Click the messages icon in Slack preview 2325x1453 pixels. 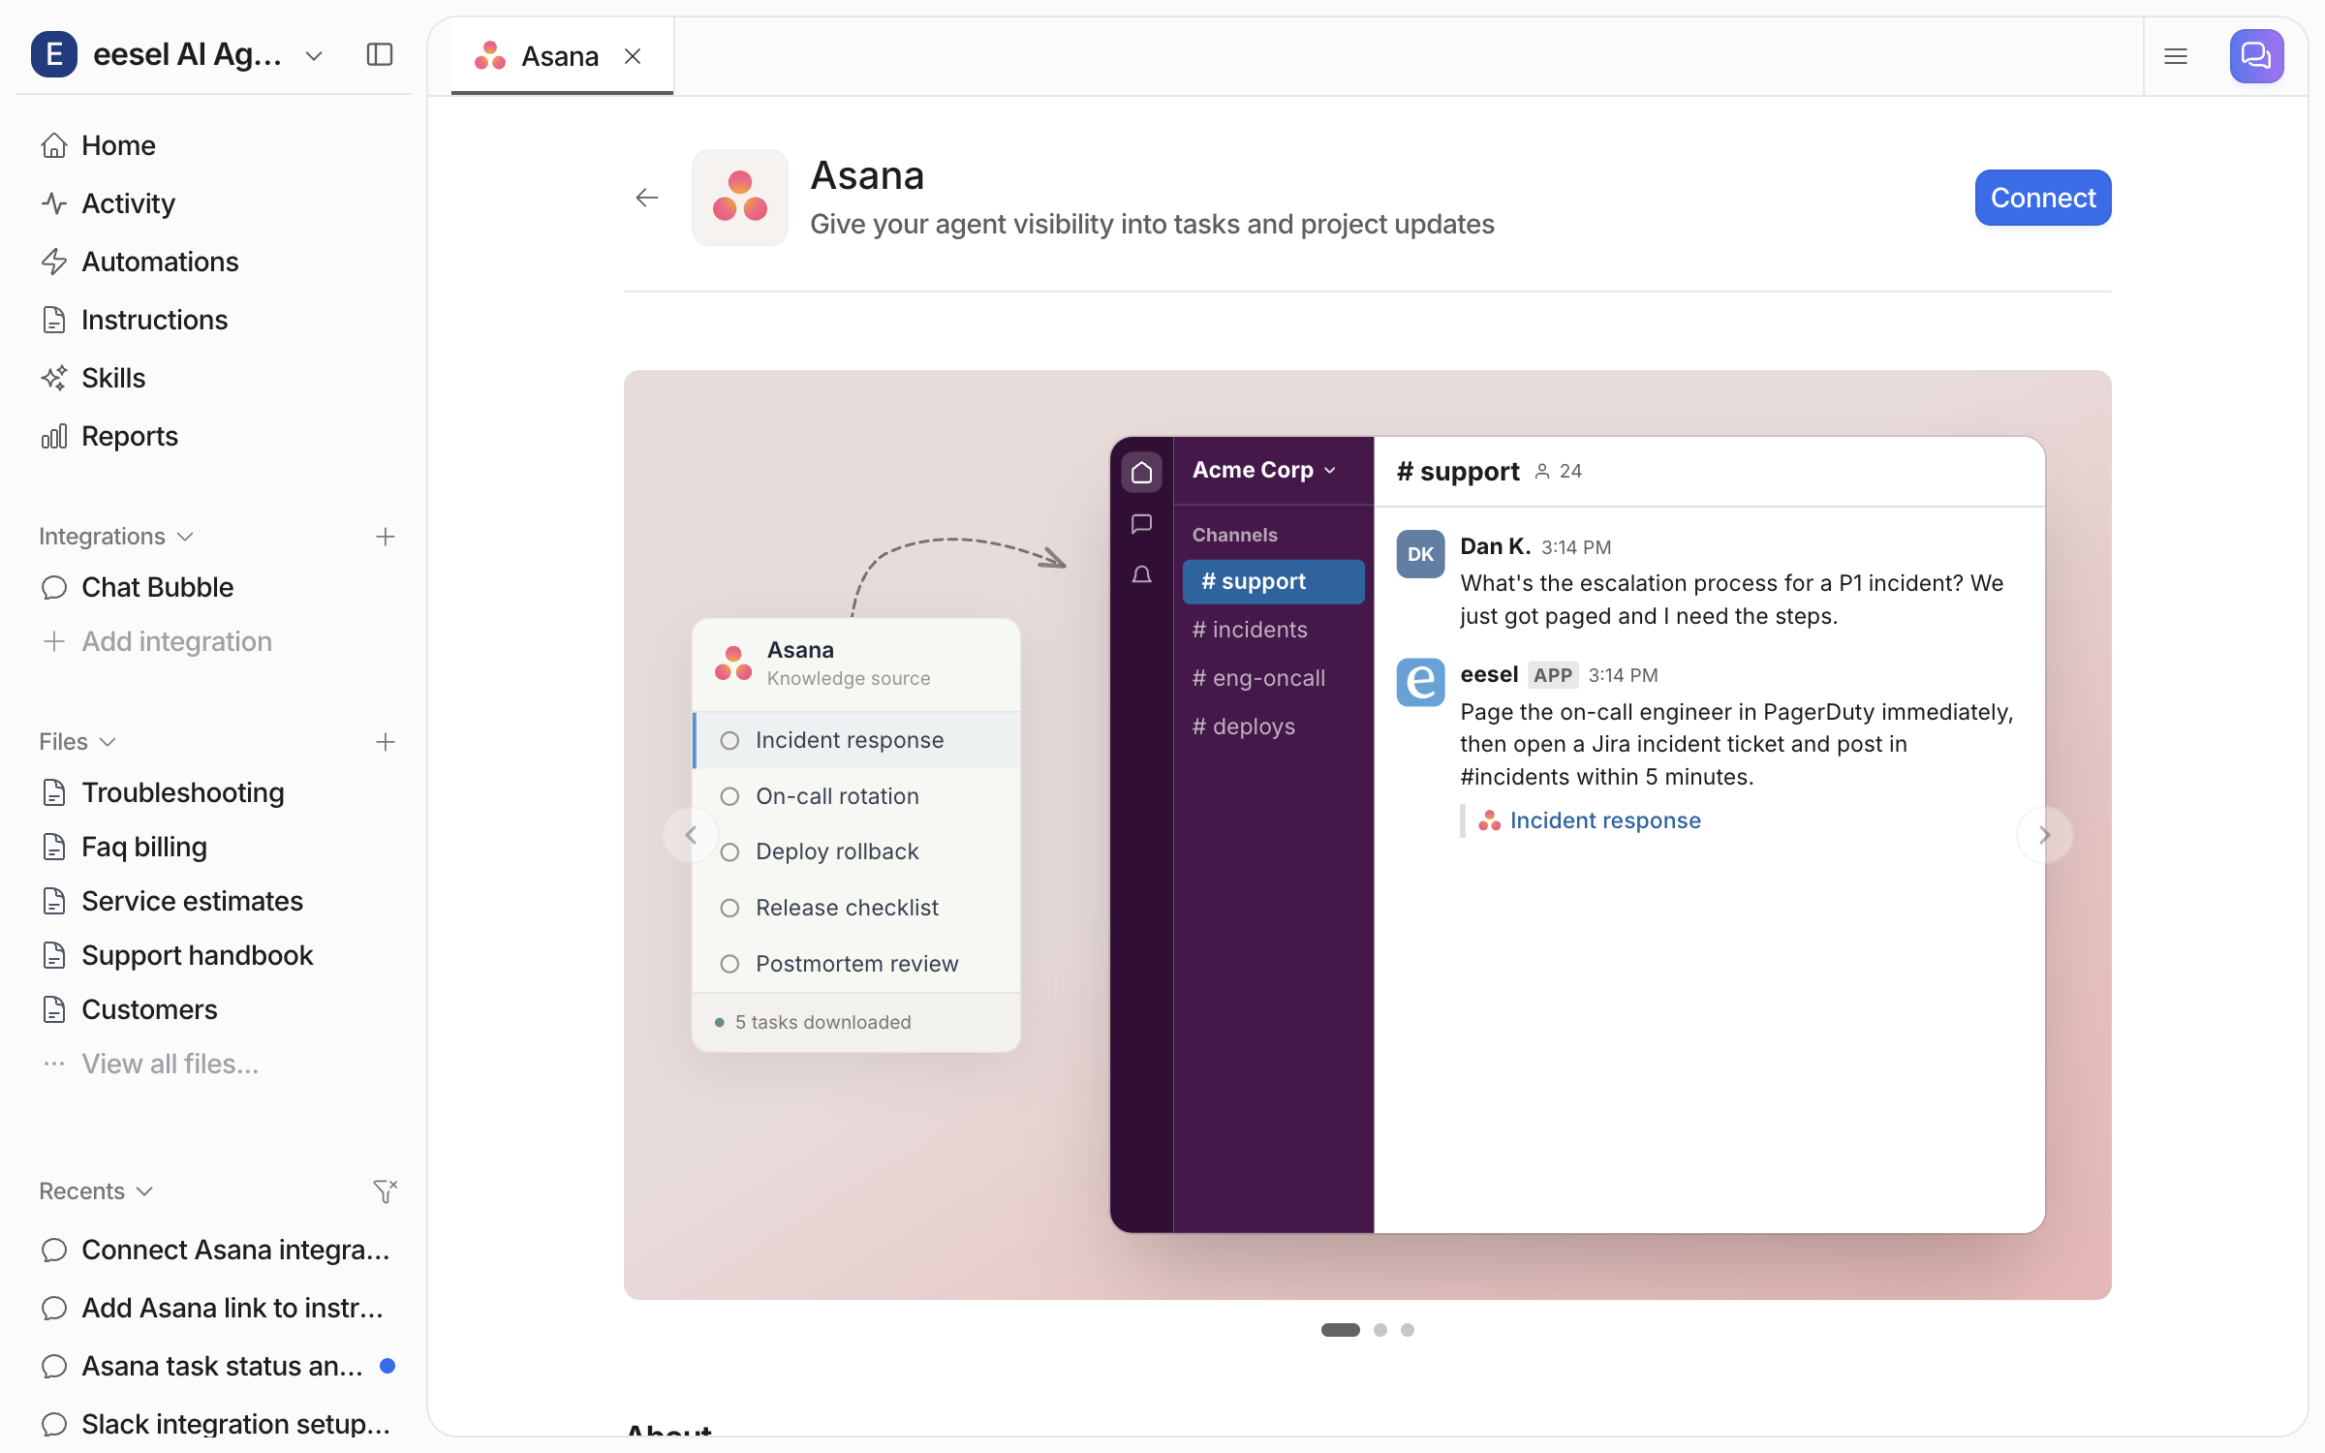1142,524
